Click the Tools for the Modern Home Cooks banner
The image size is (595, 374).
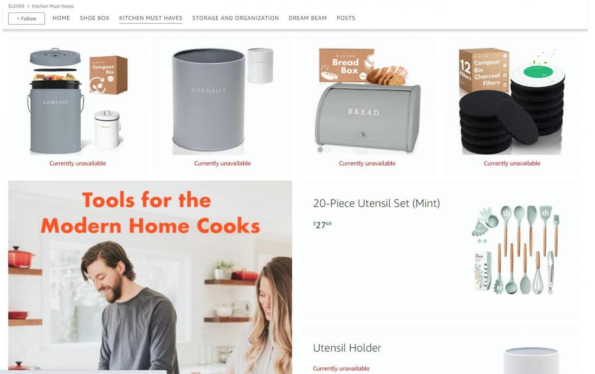coord(150,277)
